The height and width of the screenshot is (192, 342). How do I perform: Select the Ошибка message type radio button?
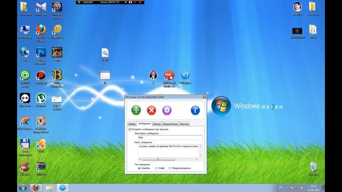click(139, 169)
